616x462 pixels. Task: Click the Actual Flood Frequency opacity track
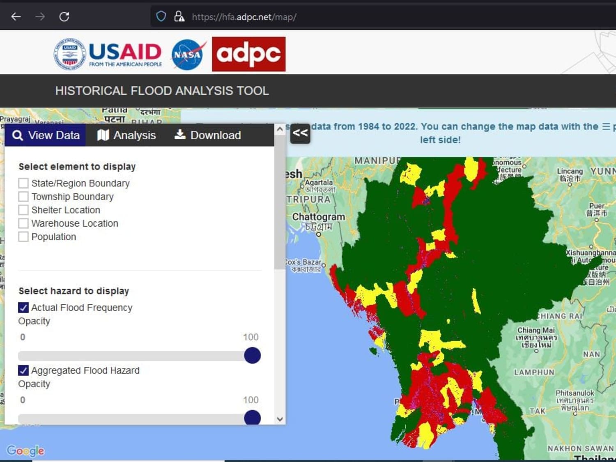pos(139,356)
